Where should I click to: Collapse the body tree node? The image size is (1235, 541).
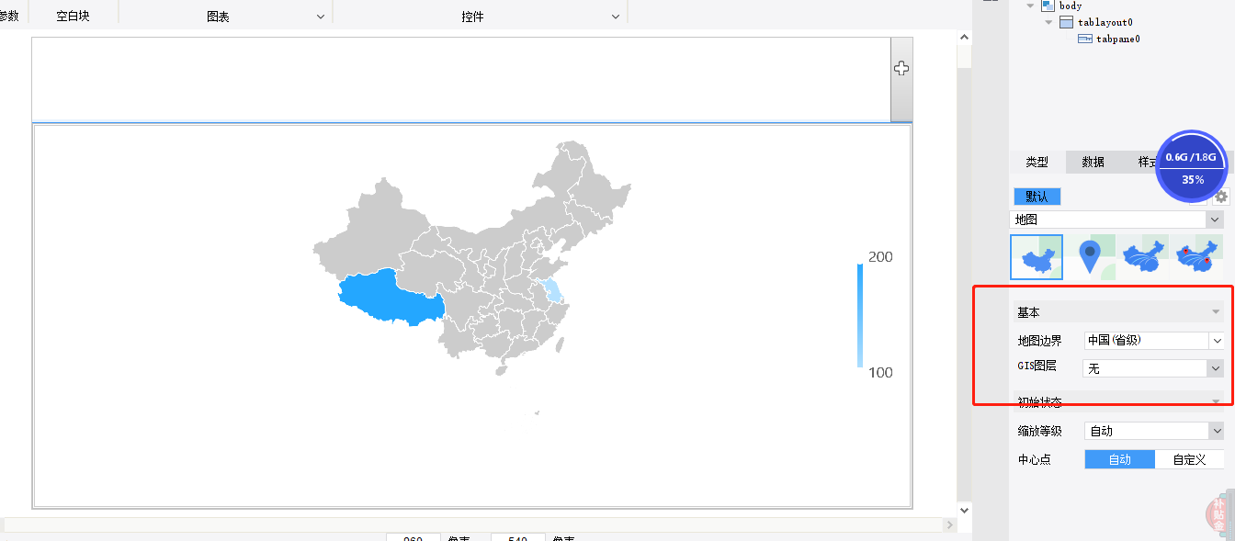coord(1032,6)
